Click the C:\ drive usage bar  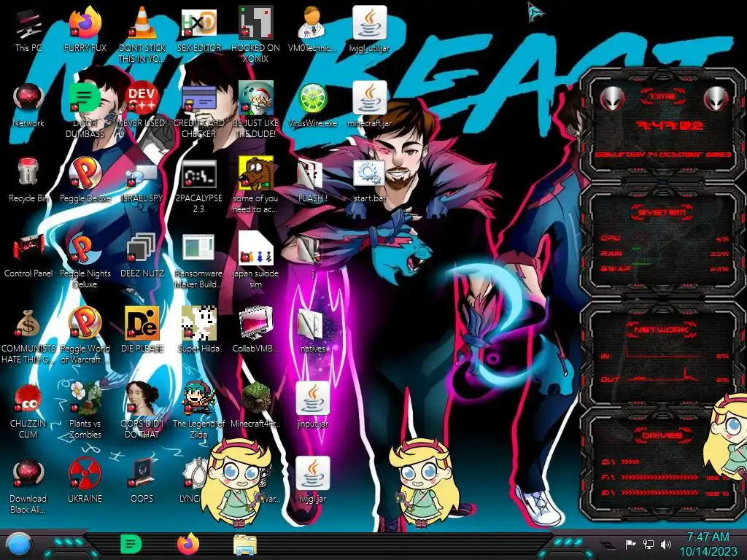click(x=630, y=462)
